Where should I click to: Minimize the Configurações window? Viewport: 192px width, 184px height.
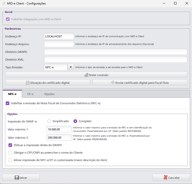164,3
